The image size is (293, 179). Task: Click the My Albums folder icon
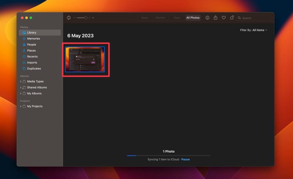tap(24, 93)
